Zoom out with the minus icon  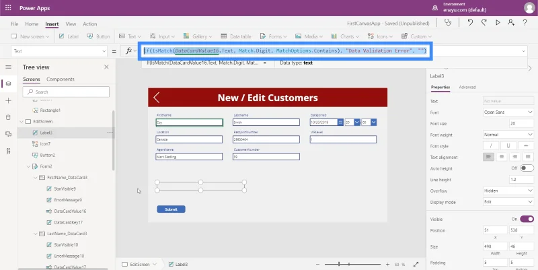coord(317,264)
